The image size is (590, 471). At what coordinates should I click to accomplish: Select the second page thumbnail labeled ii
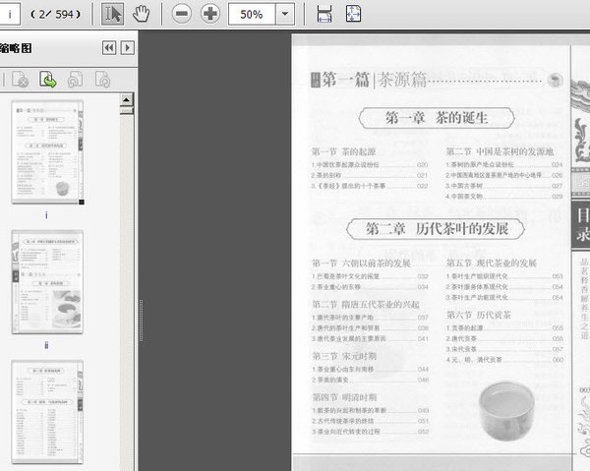point(46,282)
